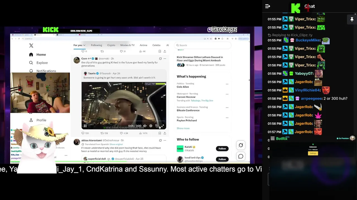This screenshot has height=200, width=357.
Task: Switch to the Following tab
Action: (x=97, y=45)
